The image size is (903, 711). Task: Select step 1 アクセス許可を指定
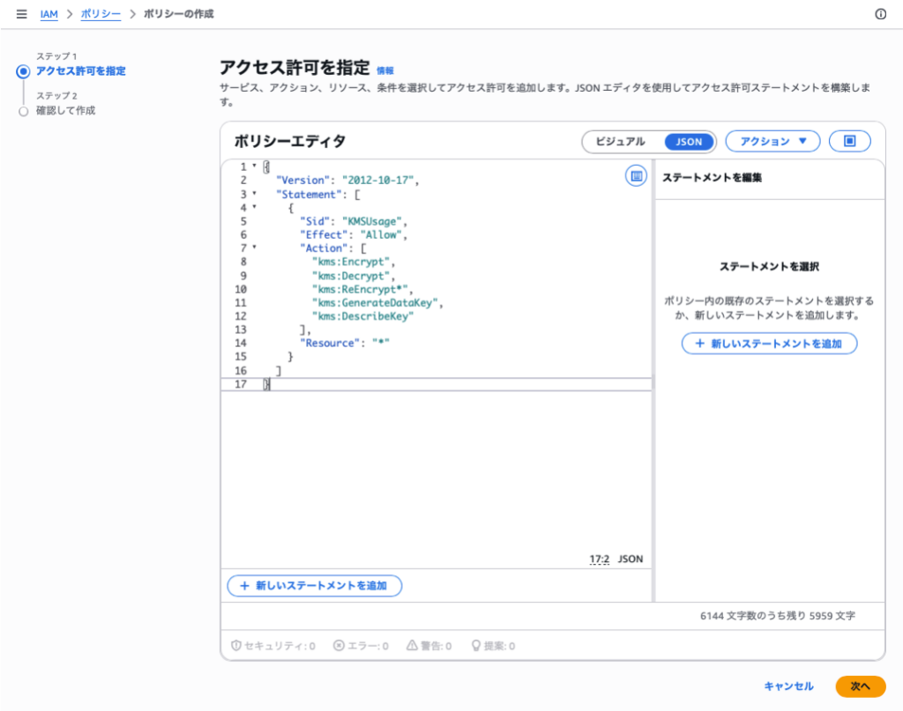(80, 70)
